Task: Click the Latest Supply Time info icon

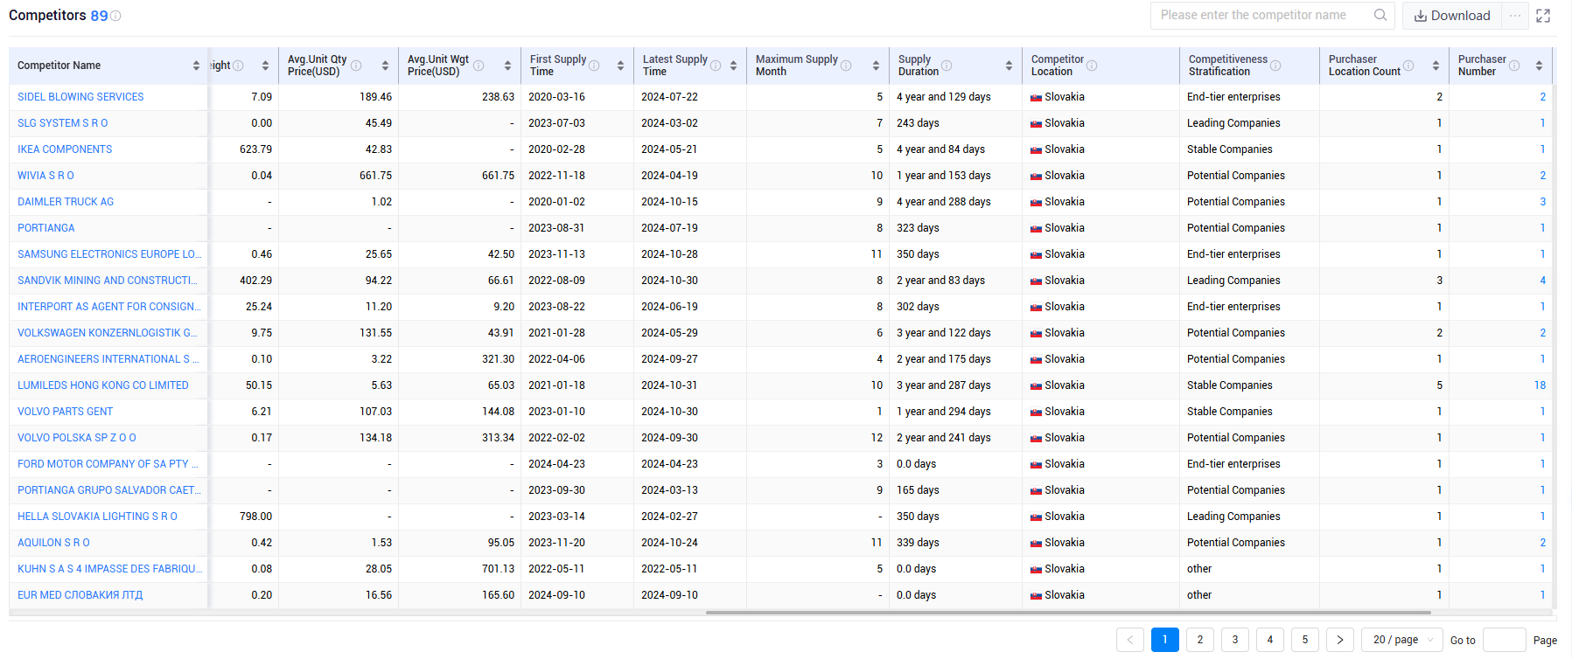Action: pyautogui.click(x=716, y=66)
